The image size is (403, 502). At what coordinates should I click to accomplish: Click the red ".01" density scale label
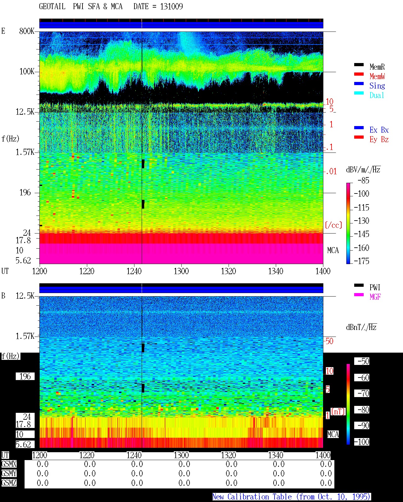click(331, 172)
